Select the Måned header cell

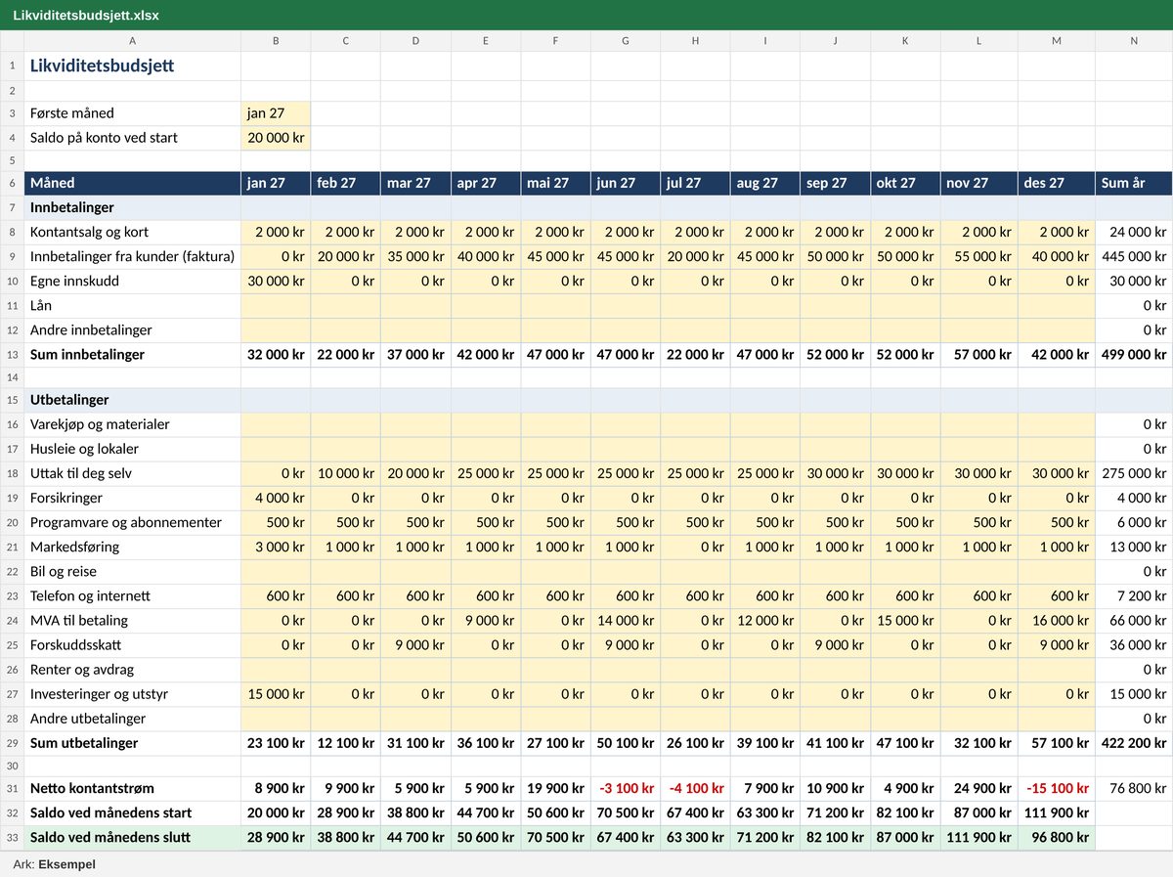click(133, 183)
